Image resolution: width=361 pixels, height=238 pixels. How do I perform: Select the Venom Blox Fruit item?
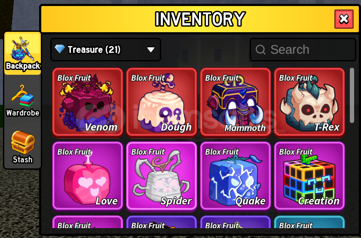[88, 102]
